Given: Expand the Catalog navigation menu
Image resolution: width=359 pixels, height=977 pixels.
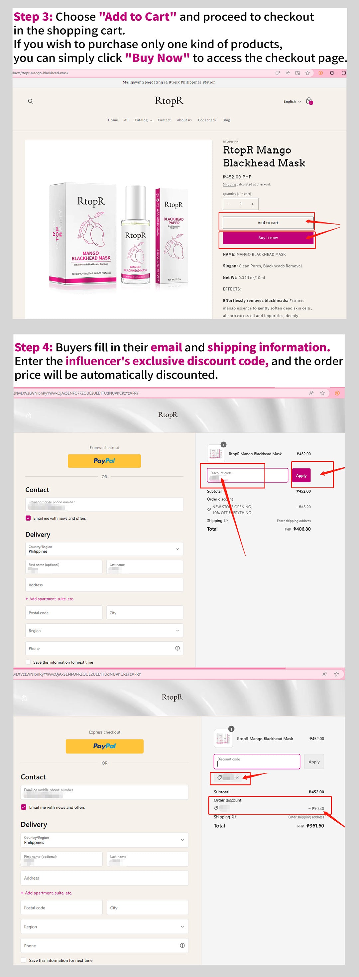Looking at the screenshot, I should click(x=143, y=120).
